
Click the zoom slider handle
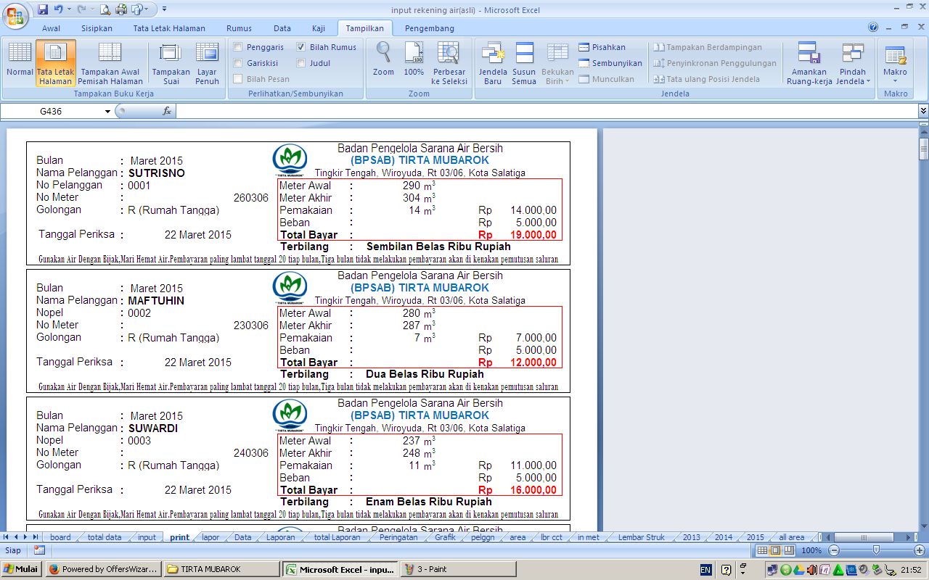click(x=876, y=550)
